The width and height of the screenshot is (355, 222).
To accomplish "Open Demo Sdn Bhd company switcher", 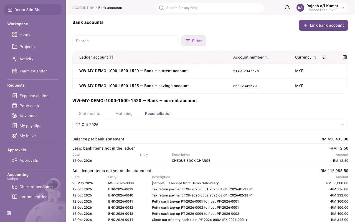I will [x=33, y=10].
